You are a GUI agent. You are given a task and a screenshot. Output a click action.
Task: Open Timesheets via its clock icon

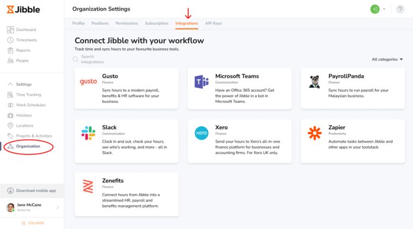coord(11,40)
